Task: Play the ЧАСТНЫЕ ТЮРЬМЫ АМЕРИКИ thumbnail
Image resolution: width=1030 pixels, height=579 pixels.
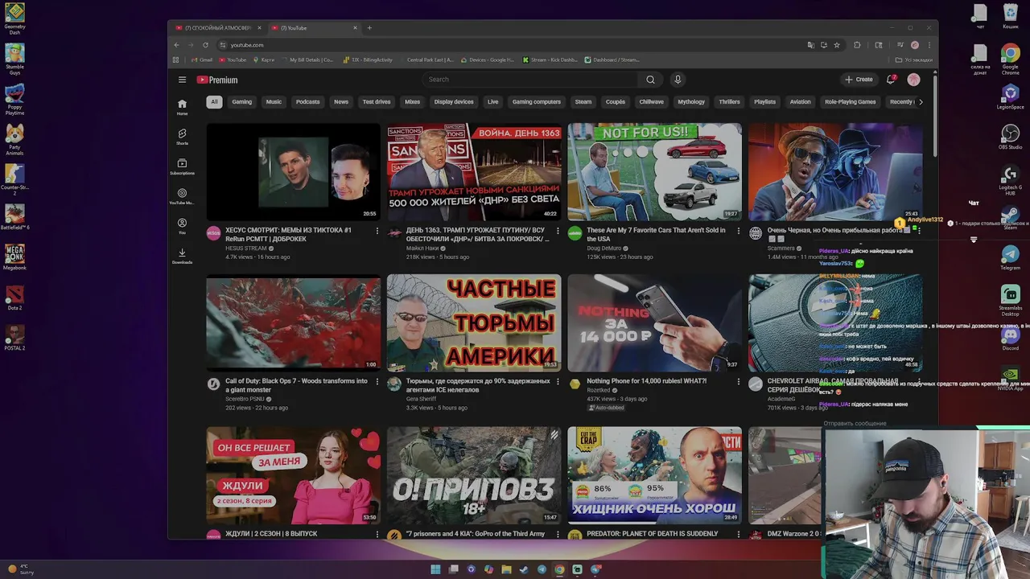Action: [x=474, y=322]
